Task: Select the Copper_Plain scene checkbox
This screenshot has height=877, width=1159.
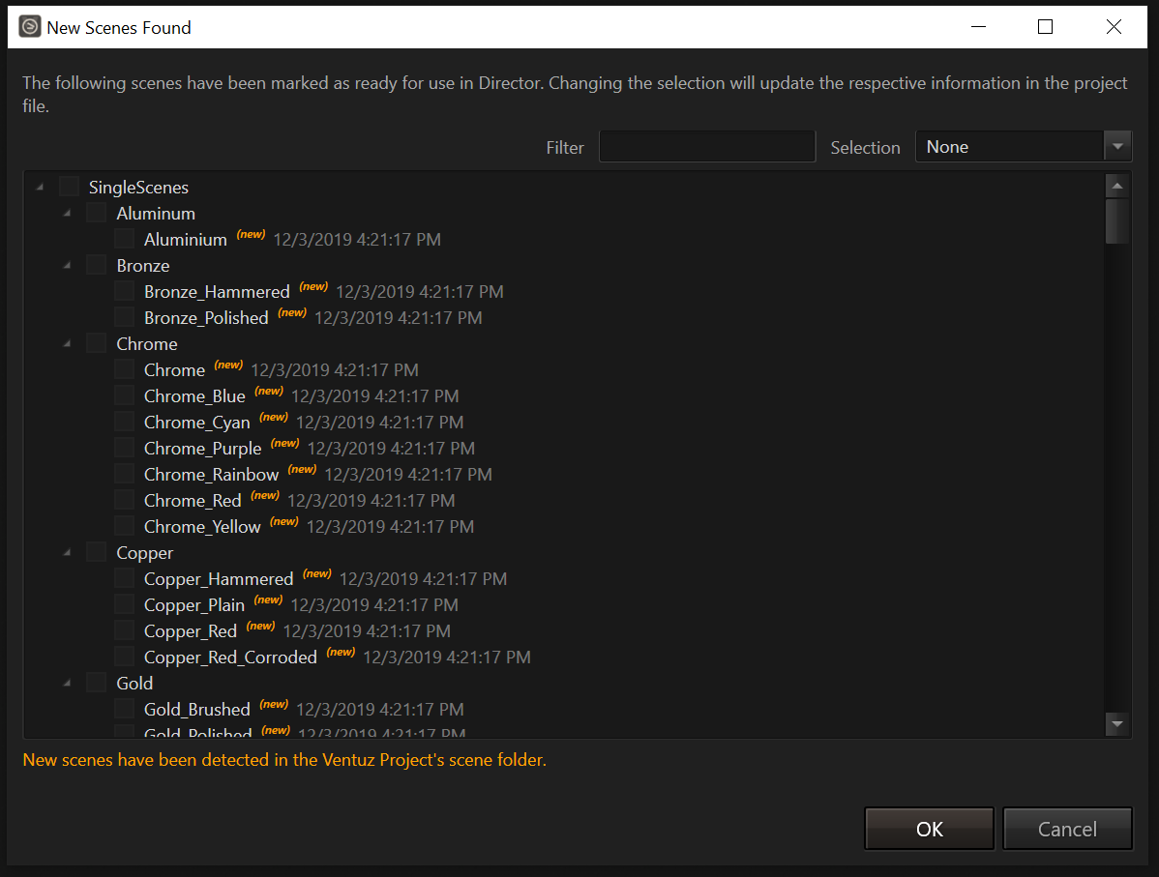Action: pyautogui.click(x=125, y=604)
